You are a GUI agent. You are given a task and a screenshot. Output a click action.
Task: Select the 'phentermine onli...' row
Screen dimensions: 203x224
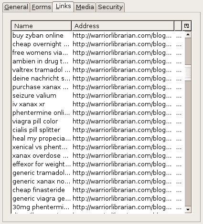(98, 112)
